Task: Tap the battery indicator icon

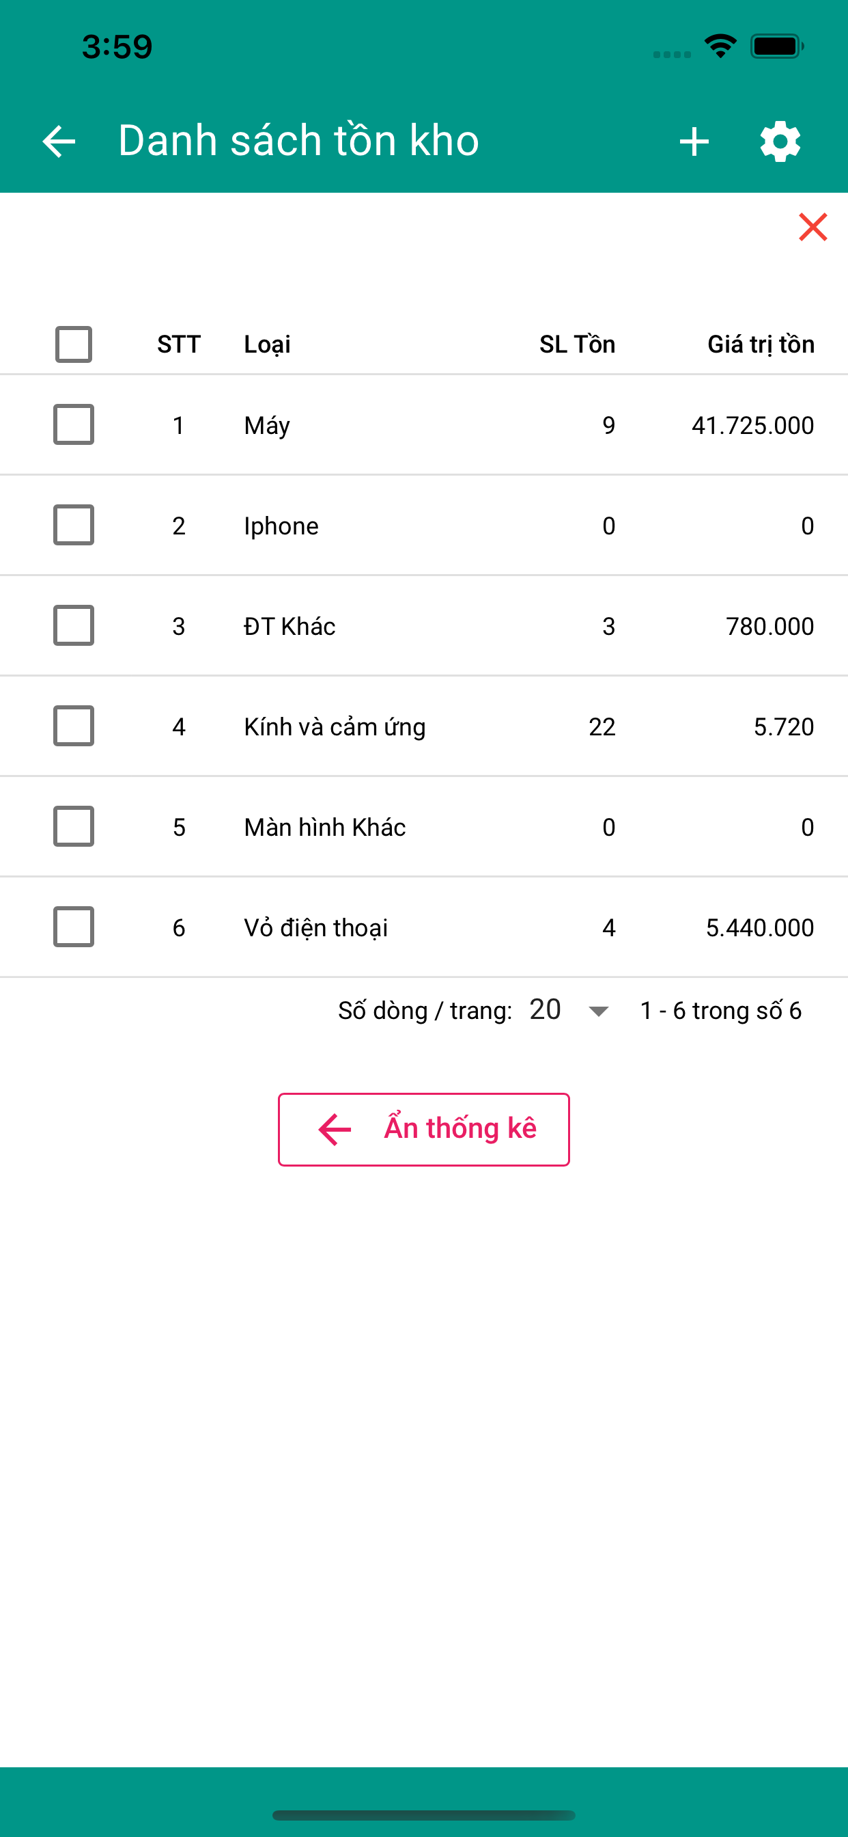Action: pos(777,46)
